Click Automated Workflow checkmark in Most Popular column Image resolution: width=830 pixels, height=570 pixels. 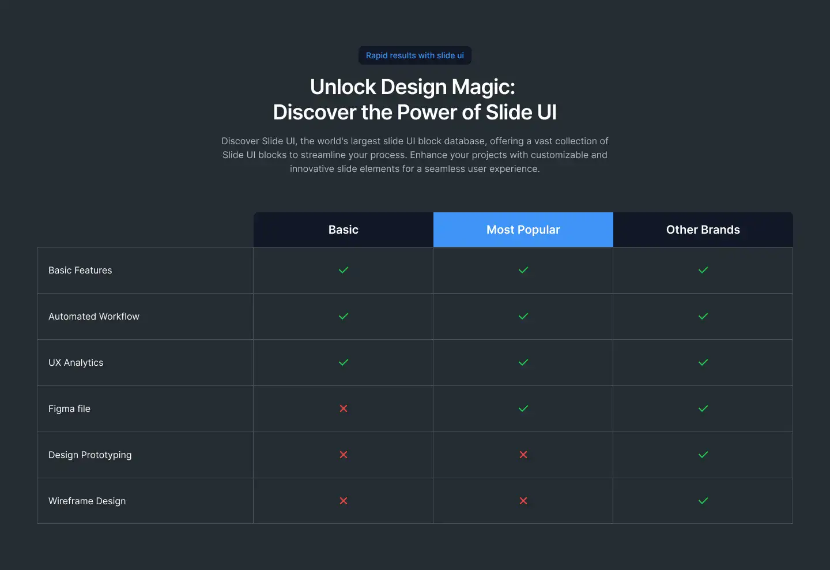pos(523,316)
